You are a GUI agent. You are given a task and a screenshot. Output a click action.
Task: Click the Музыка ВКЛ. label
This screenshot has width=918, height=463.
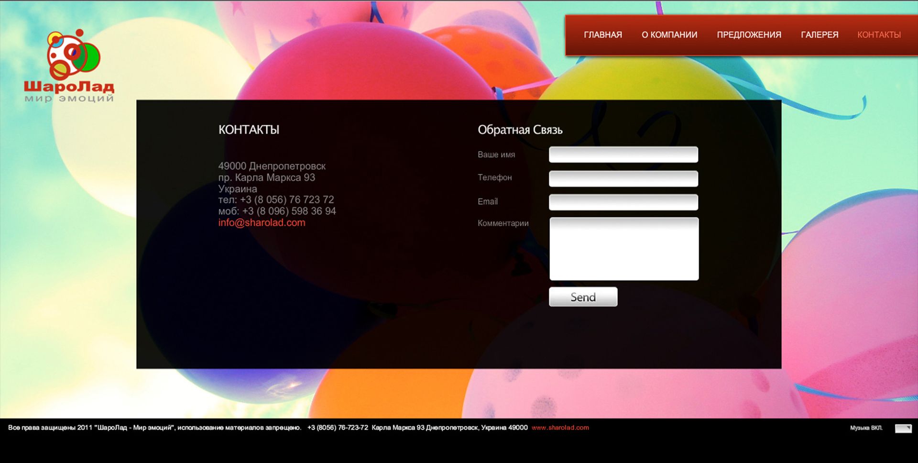(x=866, y=428)
